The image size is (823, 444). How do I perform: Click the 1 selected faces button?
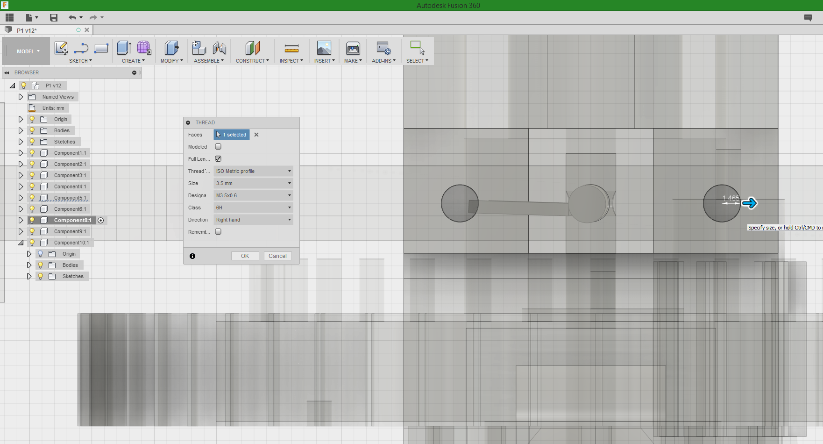232,135
